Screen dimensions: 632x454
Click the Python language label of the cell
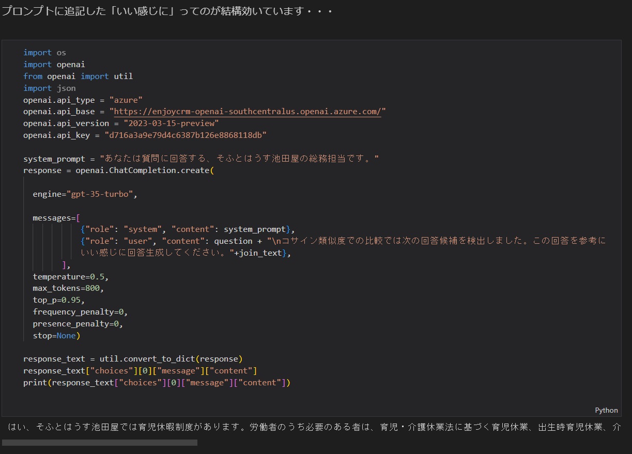click(606, 410)
